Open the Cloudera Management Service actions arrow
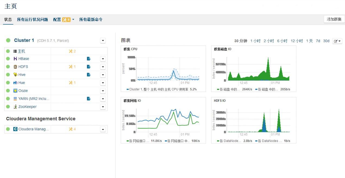The width and height of the screenshot is (345, 178). (x=103, y=129)
